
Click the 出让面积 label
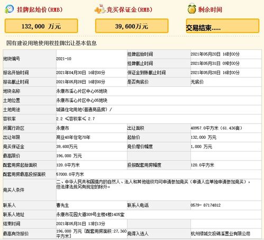pos(136,128)
